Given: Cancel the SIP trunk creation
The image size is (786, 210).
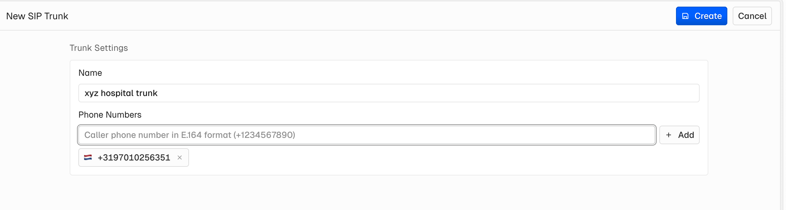Looking at the screenshot, I should coord(752,16).
